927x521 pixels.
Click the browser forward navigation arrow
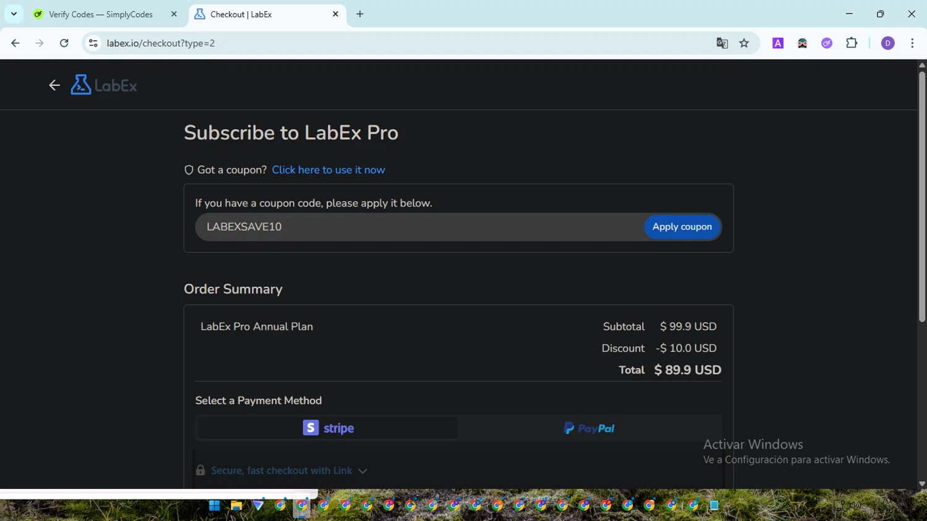click(40, 43)
